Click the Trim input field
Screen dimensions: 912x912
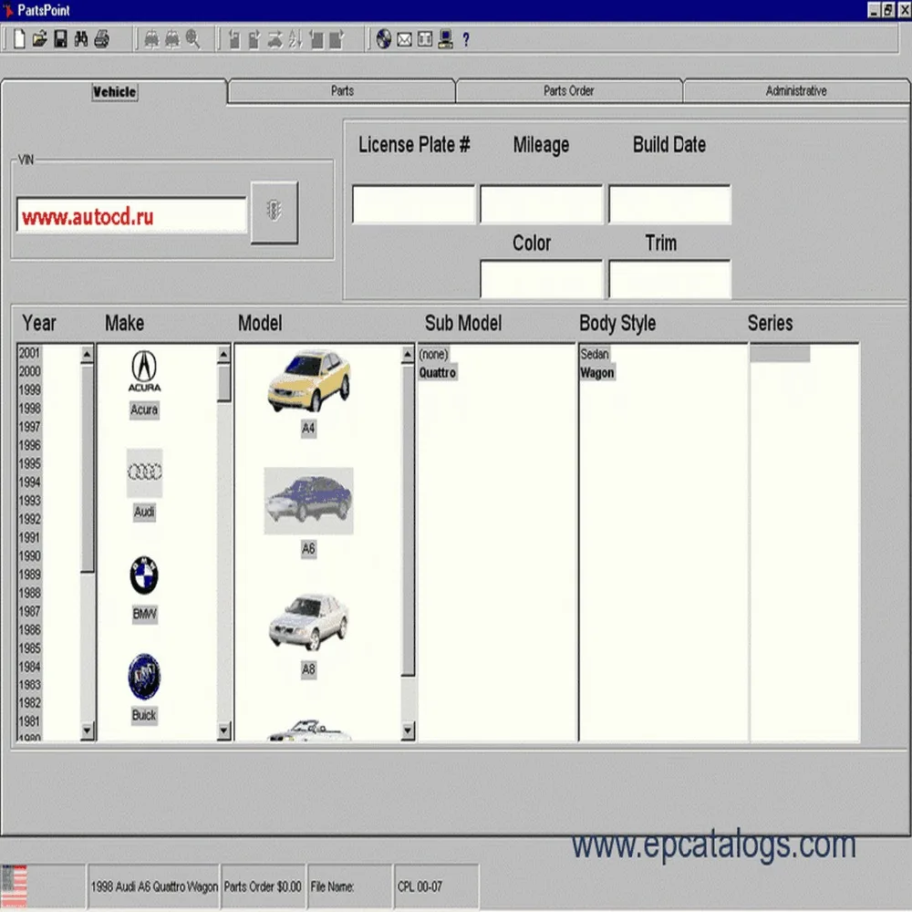pos(669,278)
